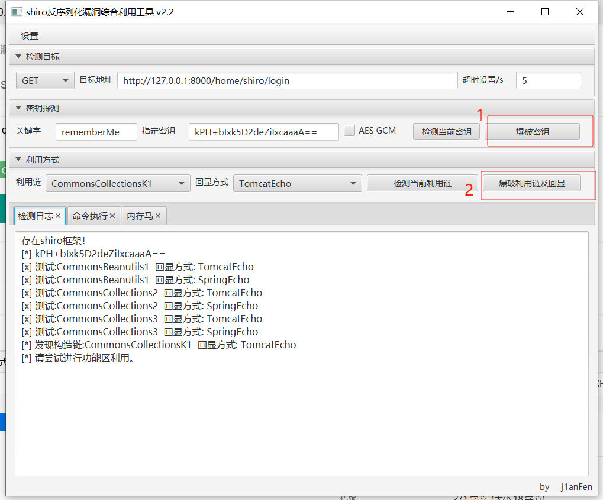Open the 设置 menu

(30, 36)
